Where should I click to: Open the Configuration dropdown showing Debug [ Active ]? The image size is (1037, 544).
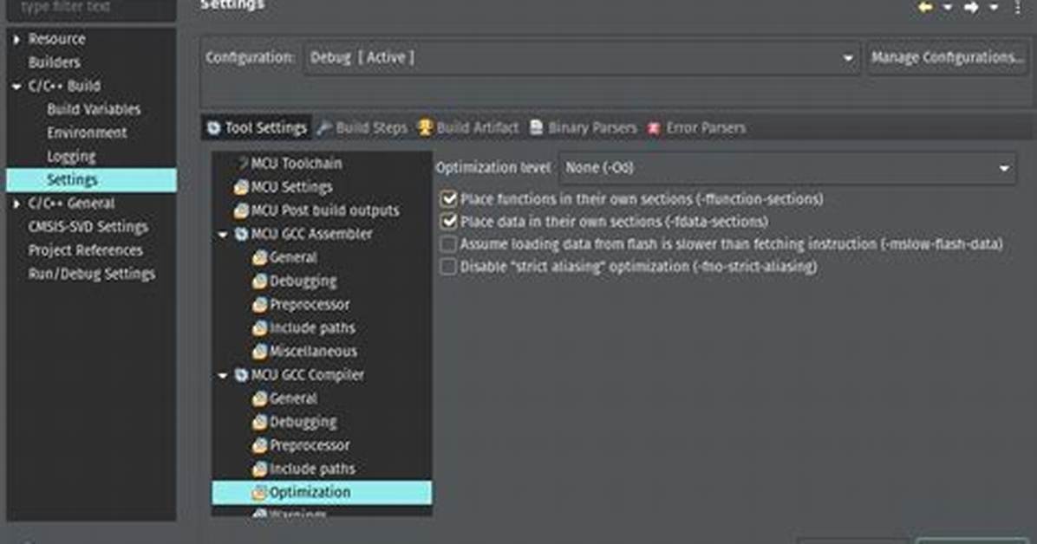[582, 58]
